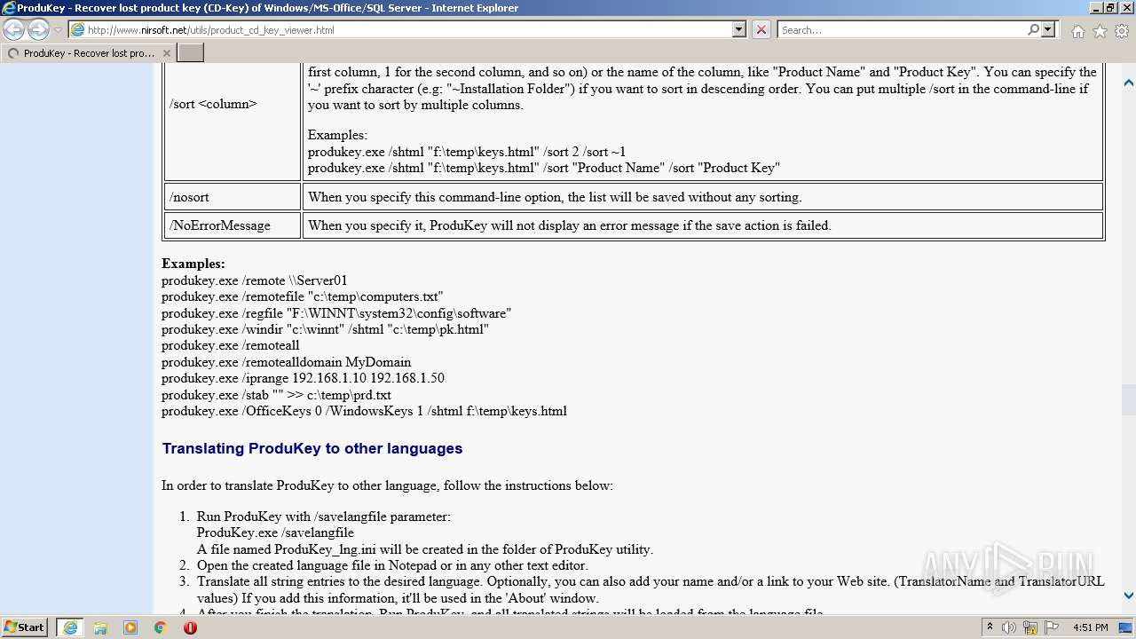1136x639 pixels.
Task: Open the search provider dropdown arrow
Action: [1048, 29]
